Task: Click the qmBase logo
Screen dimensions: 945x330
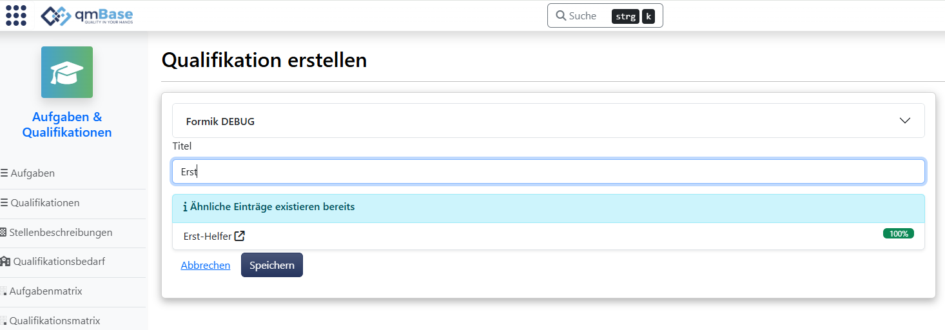Action: [86, 15]
